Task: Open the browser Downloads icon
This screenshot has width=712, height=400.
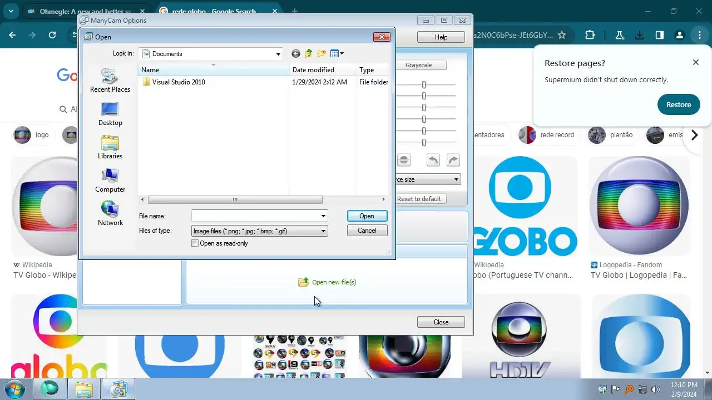Action: click(640, 35)
